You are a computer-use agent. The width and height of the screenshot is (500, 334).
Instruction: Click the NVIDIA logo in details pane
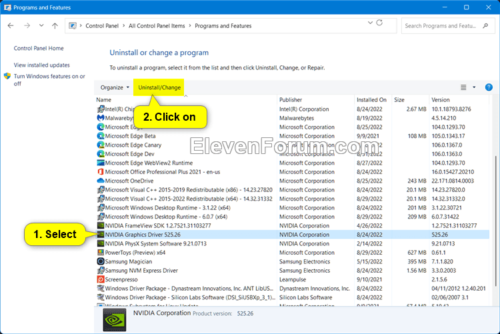(115, 320)
